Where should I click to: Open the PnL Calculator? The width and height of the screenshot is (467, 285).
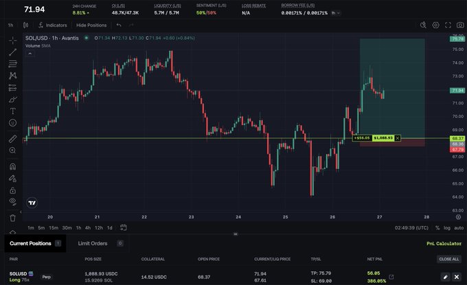coord(444,244)
